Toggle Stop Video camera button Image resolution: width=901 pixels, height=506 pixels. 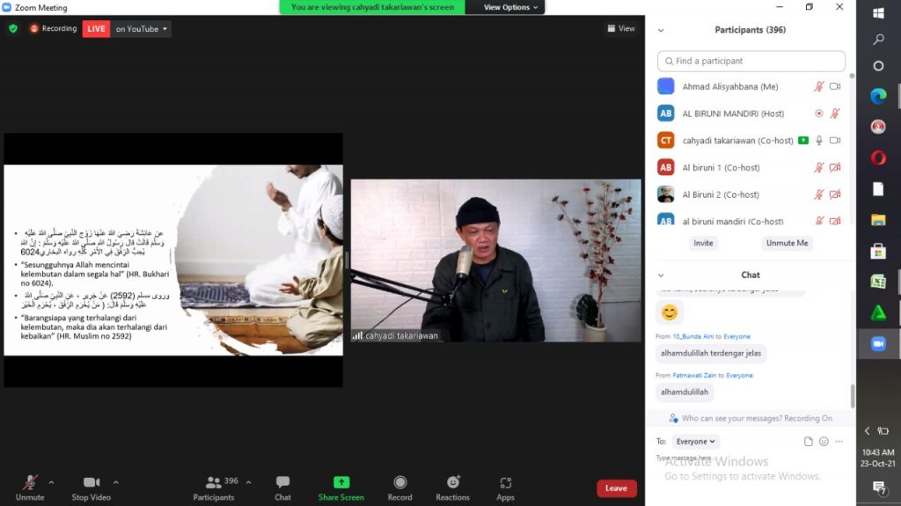click(92, 488)
